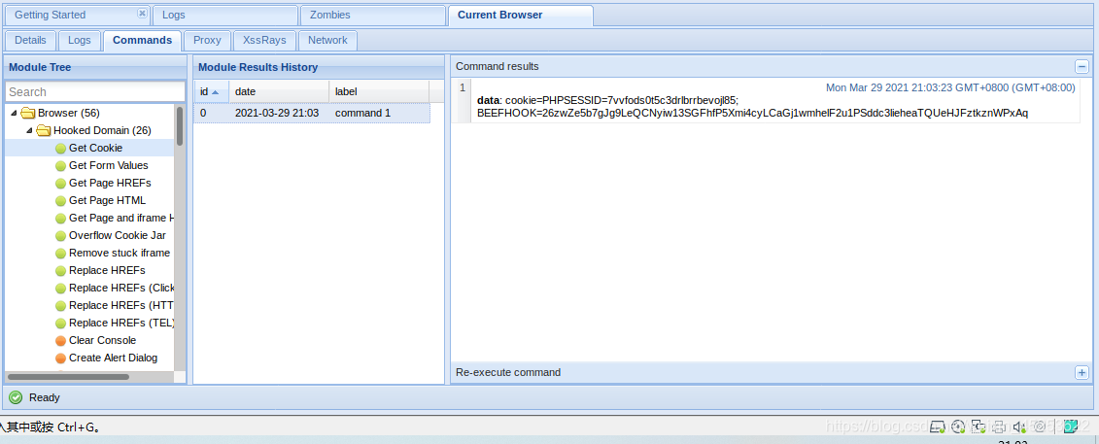This screenshot has height=444, width=1099.
Task: Click the VM CD/DVD drive tray icon
Action: click(x=958, y=427)
